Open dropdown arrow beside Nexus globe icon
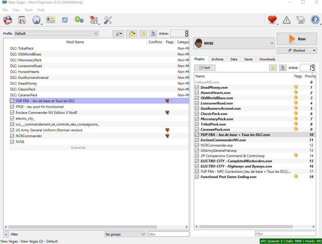Image resolution: width=322 pixels, height=244 pixels. [x=42, y=24]
